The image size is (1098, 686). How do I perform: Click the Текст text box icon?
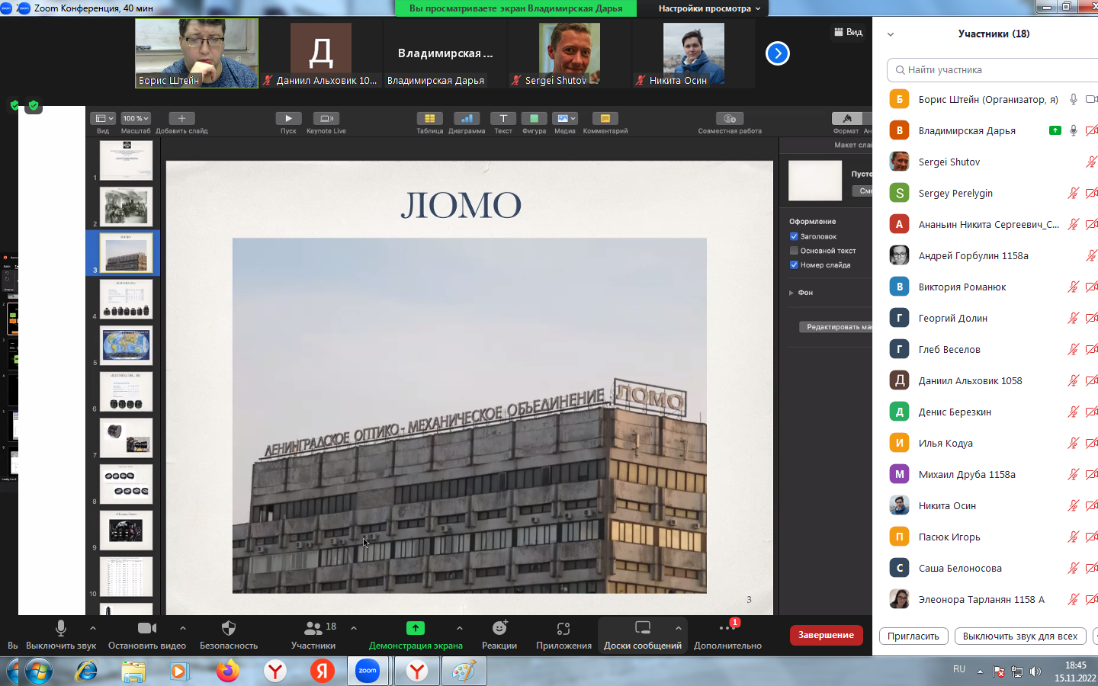click(x=503, y=118)
